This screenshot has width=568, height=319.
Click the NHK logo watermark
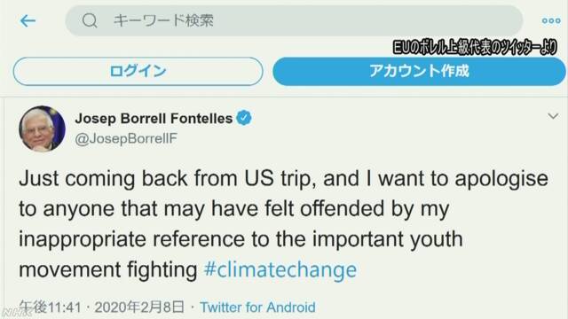pos(16,313)
